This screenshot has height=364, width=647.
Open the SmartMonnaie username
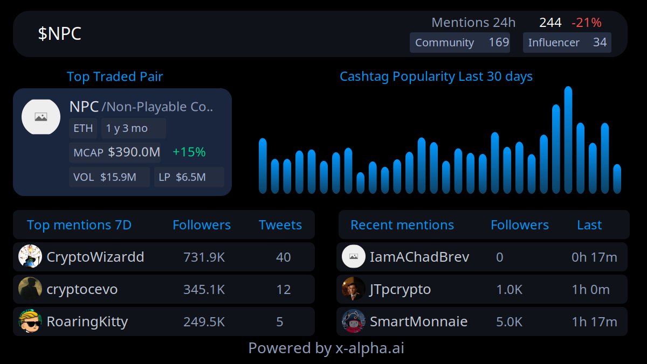pyautogui.click(x=419, y=321)
